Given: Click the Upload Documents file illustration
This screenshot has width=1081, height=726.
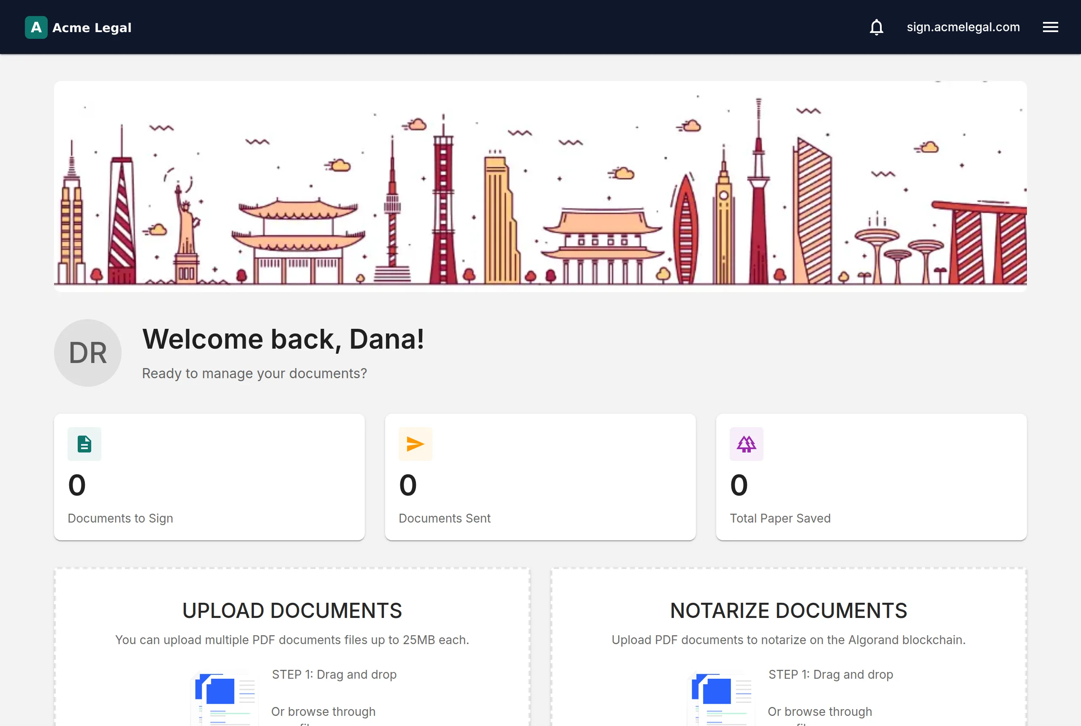Looking at the screenshot, I should pos(225,699).
